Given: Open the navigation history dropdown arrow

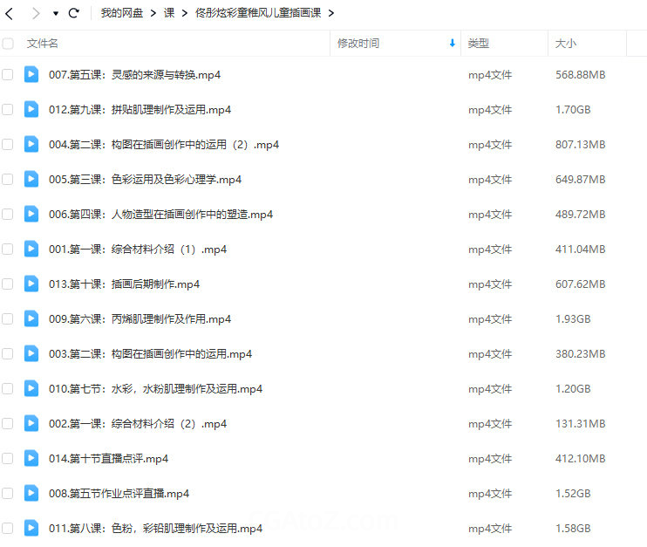Looking at the screenshot, I should 56,14.
